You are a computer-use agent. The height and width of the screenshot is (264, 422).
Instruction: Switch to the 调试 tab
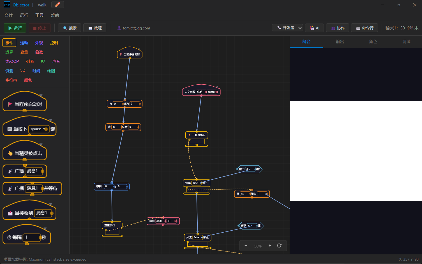pos(406,41)
